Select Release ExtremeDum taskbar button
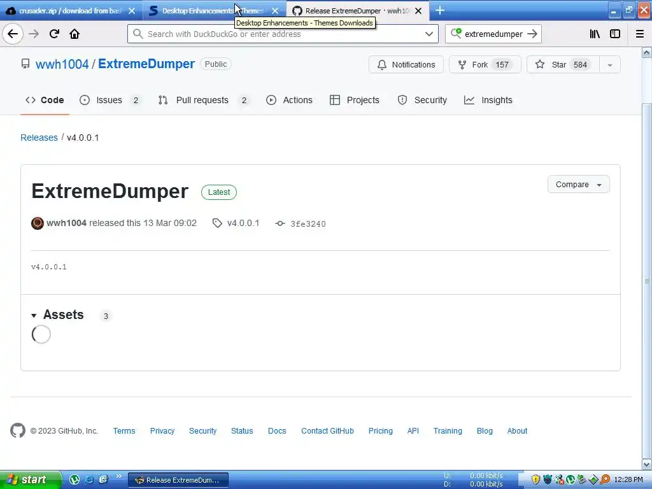 pyautogui.click(x=178, y=480)
